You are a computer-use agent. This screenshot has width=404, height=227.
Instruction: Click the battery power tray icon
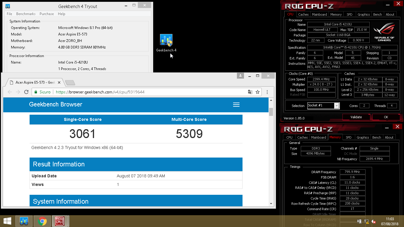(x=360, y=221)
